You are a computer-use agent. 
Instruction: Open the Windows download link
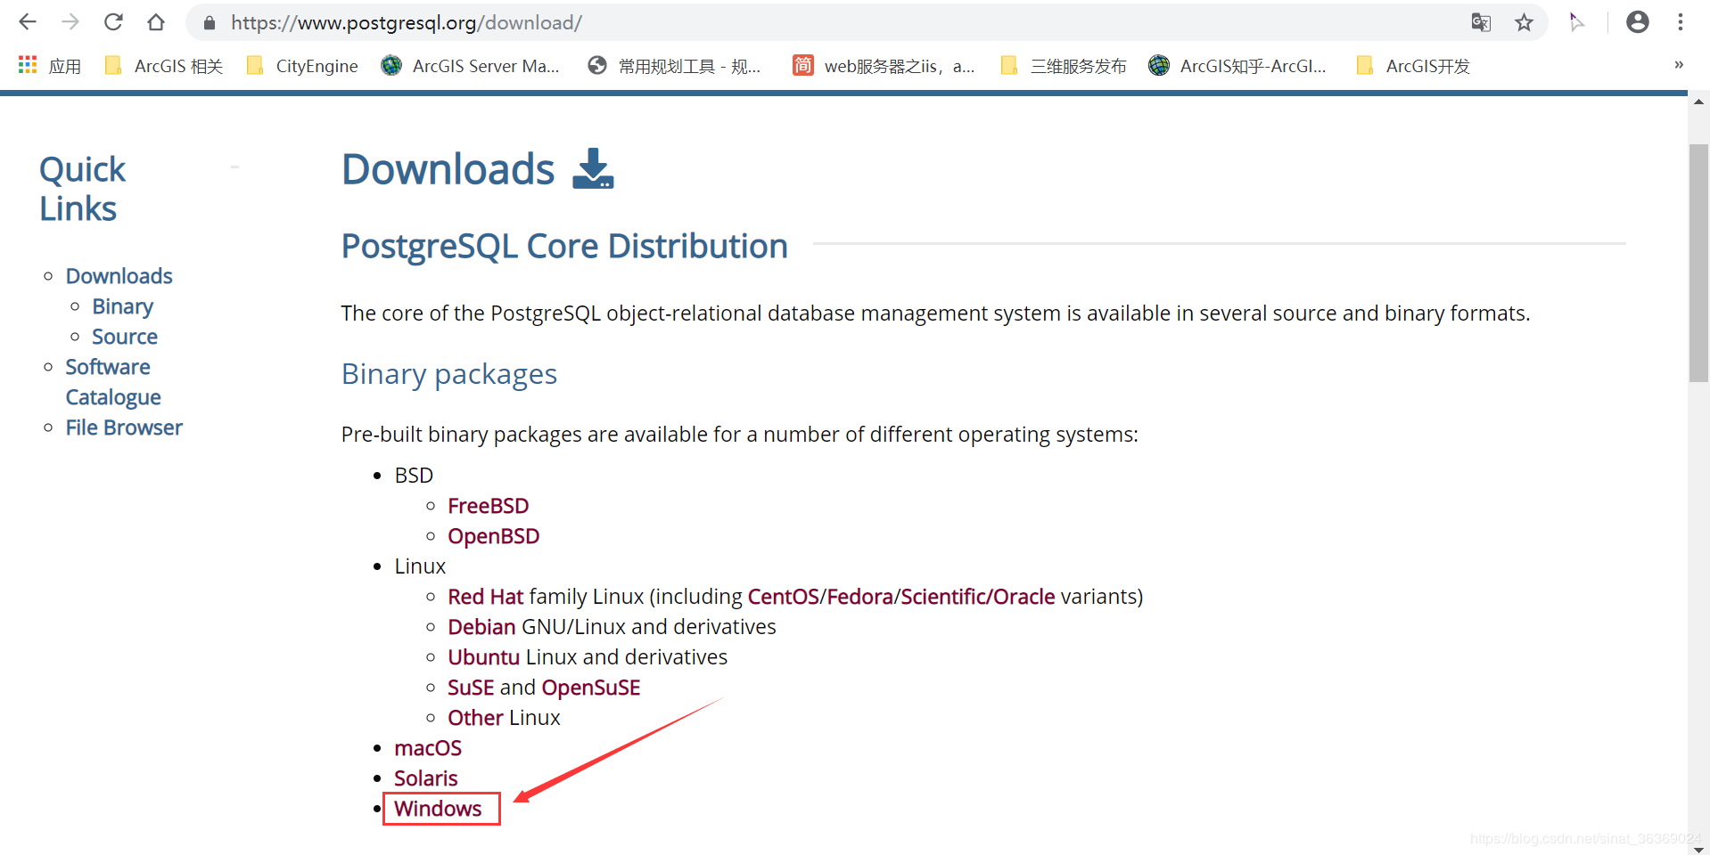coord(438,809)
